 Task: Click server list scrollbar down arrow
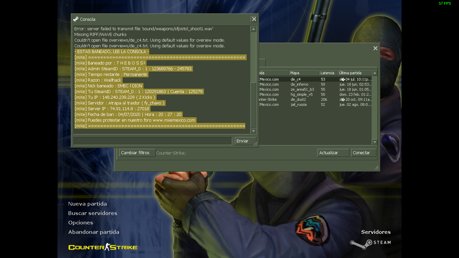click(x=374, y=142)
